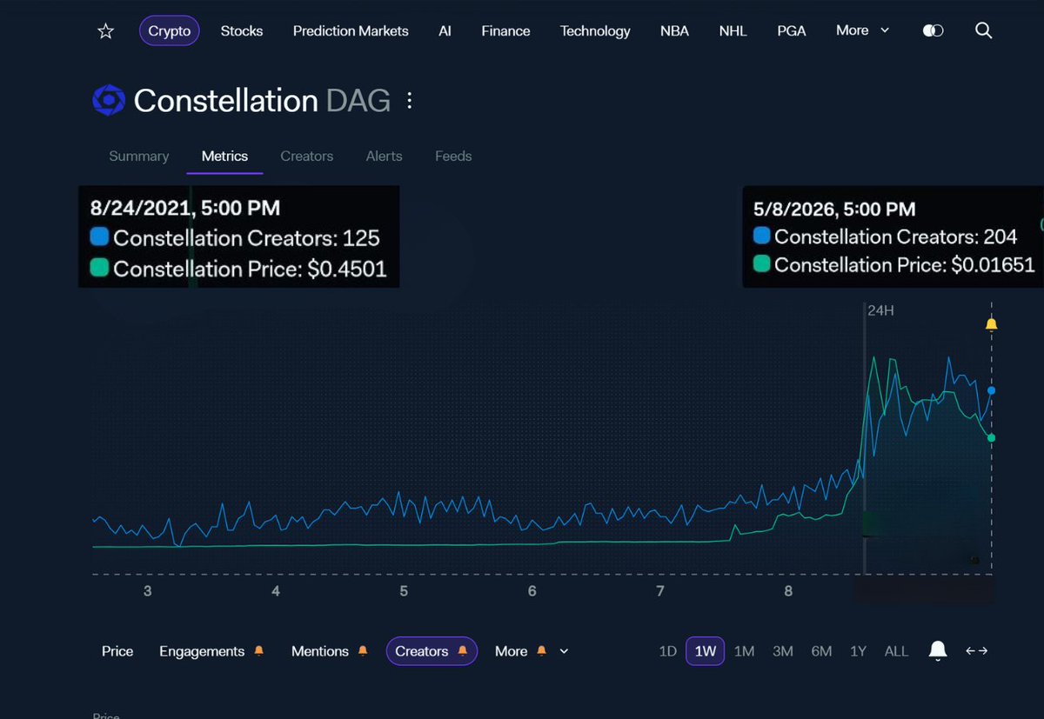Click the bell next to More metrics

tap(541, 651)
